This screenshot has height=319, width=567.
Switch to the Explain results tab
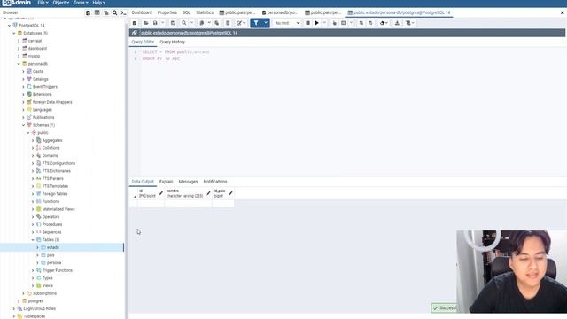[167, 182]
